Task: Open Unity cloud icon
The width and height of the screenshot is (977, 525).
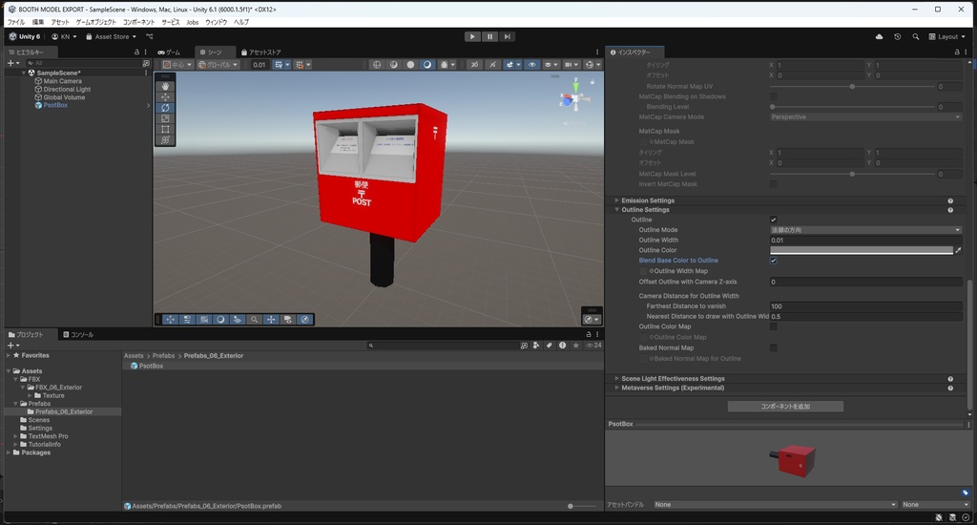Action: pos(879,37)
